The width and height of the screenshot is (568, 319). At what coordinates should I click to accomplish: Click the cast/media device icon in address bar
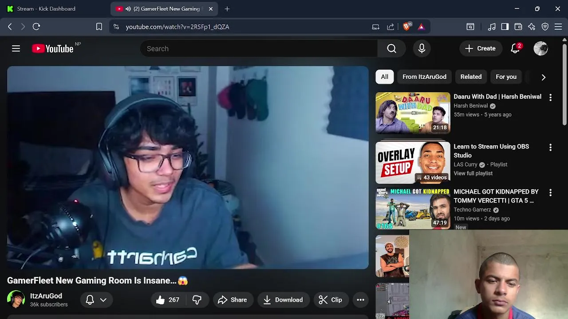point(376,27)
